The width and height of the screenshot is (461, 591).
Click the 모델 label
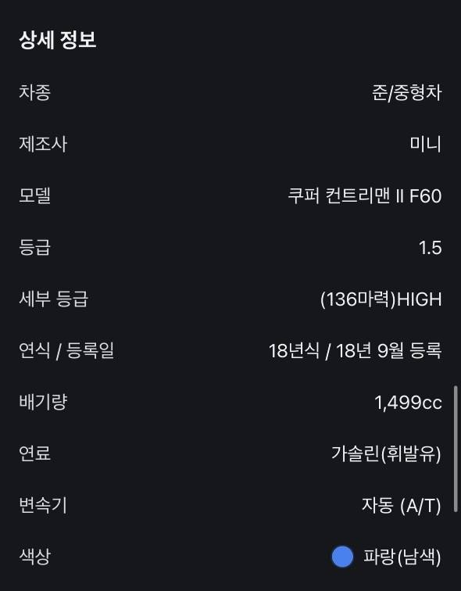[34, 195]
